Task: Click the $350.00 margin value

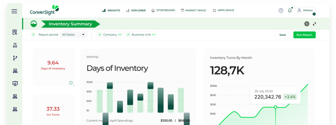Action: 166,121
